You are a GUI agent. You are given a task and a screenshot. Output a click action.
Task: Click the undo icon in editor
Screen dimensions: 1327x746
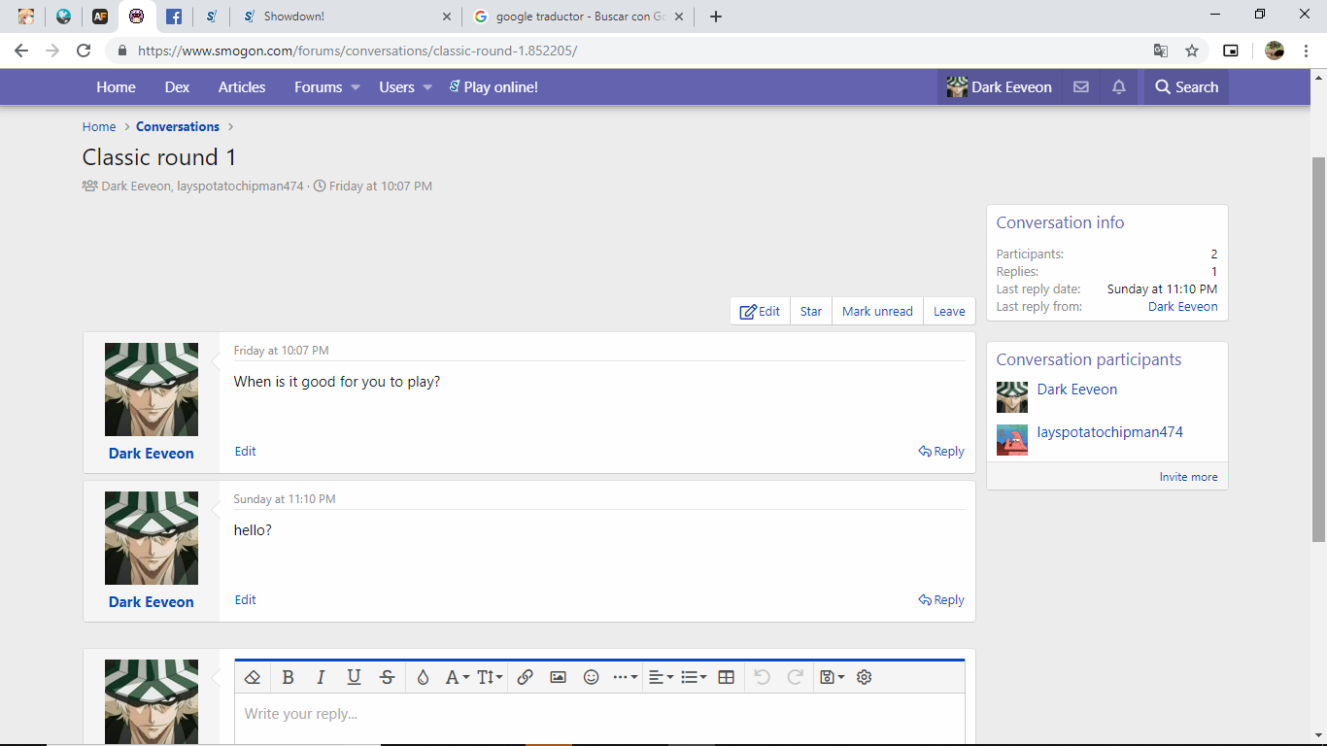point(762,677)
